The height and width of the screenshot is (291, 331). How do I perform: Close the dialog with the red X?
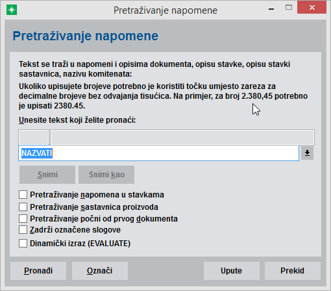click(x=312, y=8)
